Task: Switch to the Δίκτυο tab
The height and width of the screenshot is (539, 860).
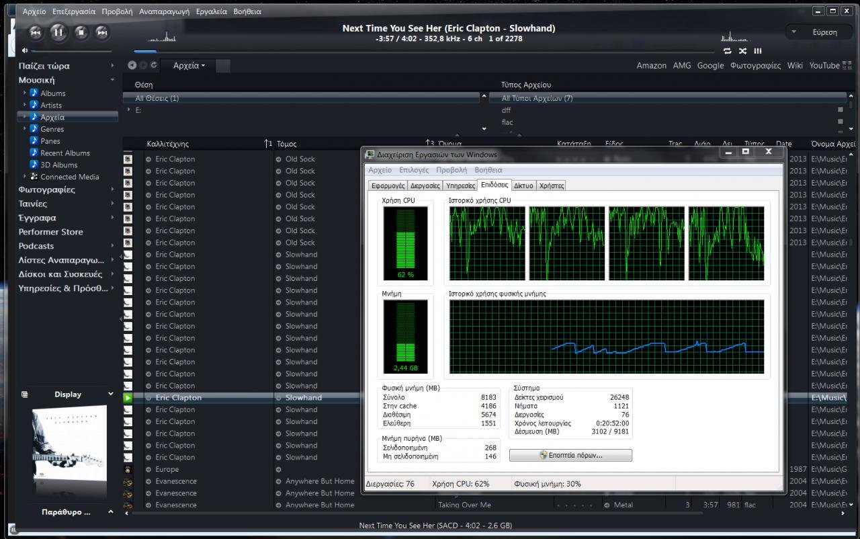Action: tap(523, 185)
